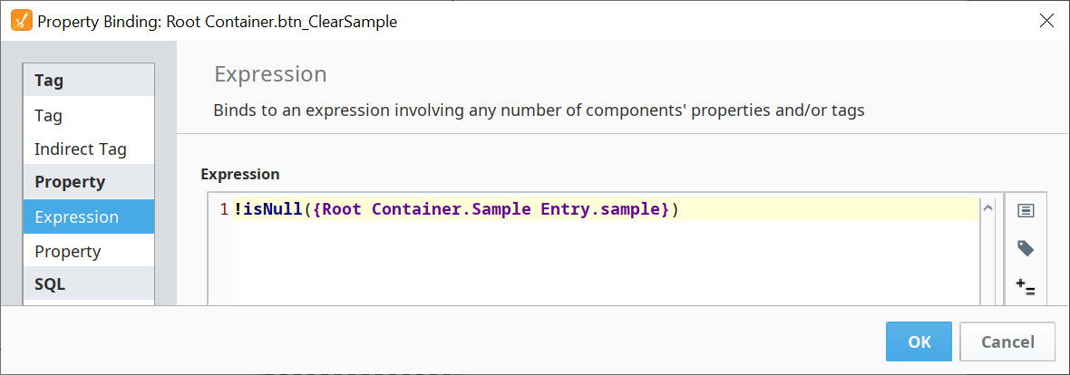Open the property browser icon beside the editor
Screen dimensions: 1070x375
tap(1026, 210)
